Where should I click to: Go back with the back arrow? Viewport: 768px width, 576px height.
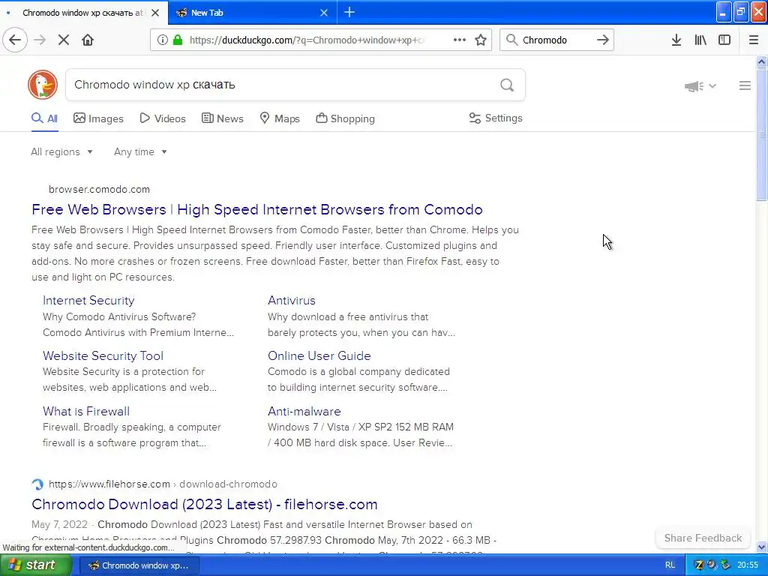(15, 40)
